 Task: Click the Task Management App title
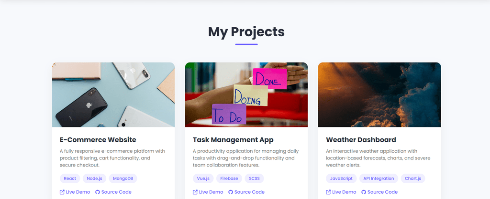tap(233, 140)
